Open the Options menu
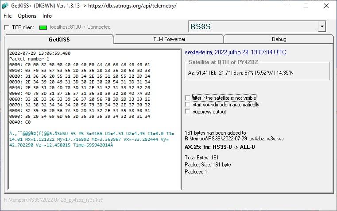The width and height of the screenshot is (337, 211). coord(27,16)
